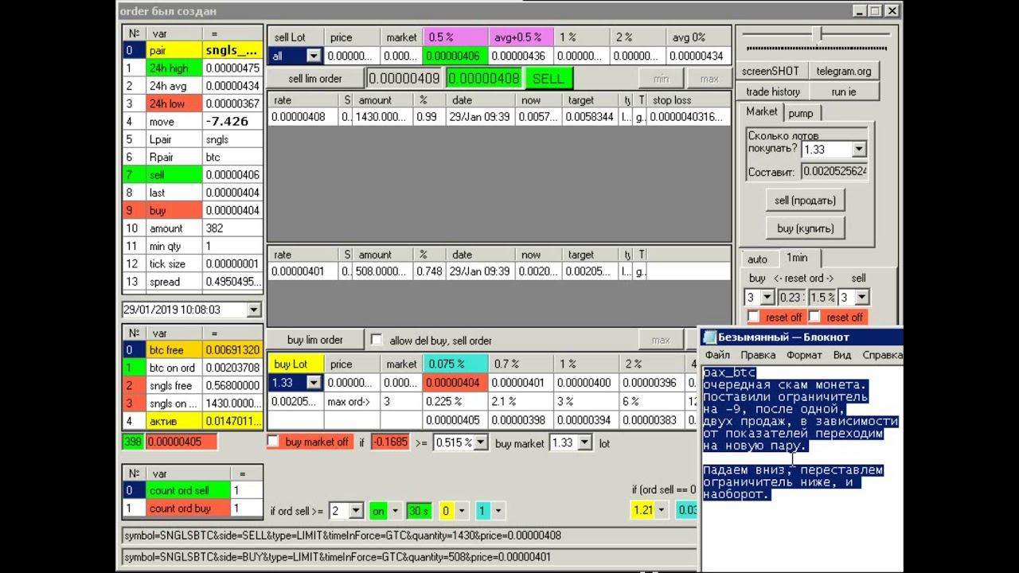1019x573 pixels.
Task: Open the Справка menu in Notepad
Action: (882, 355)
